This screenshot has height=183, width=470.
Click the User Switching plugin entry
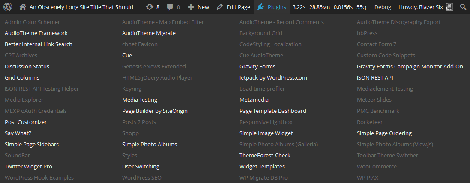pos(141,166)
